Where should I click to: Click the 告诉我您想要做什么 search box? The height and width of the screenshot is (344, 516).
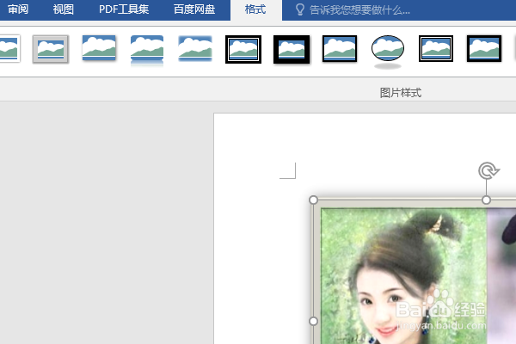tap(359, 10)
